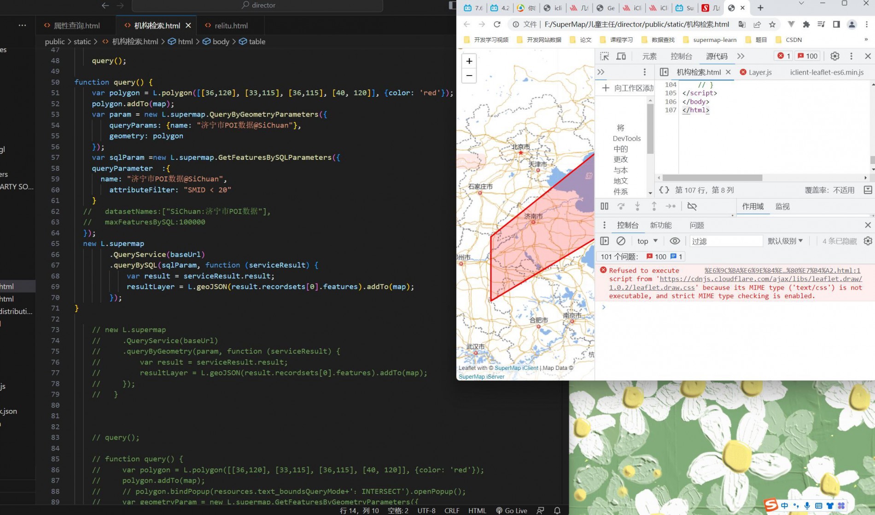The height and width of the screenshot is (515, 875).
Task: Step into next function call
Action: pyautogui.click(x=637, y=206)
